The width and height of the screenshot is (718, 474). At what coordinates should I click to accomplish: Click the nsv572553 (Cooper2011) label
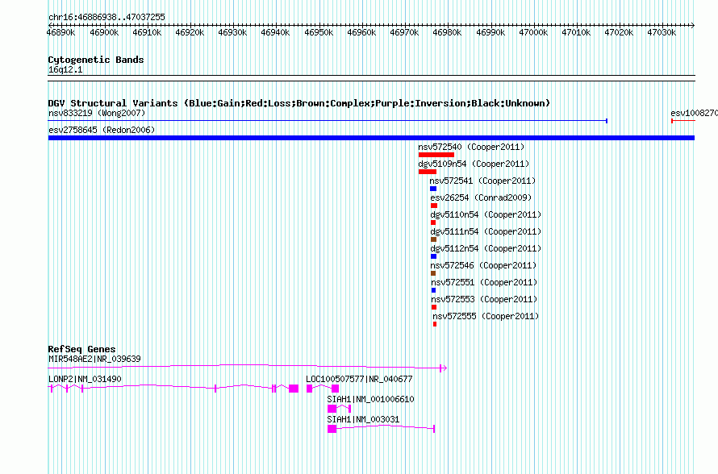484,299
